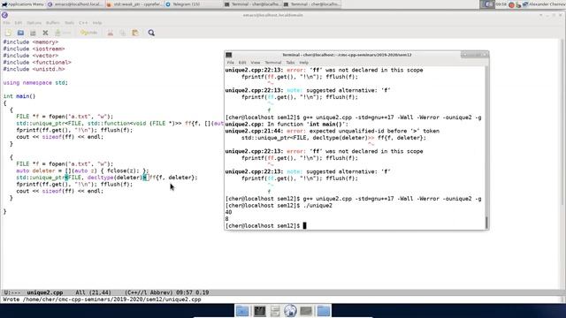
Task: Click 'int main()' line in editor
Action: [19, 96]
